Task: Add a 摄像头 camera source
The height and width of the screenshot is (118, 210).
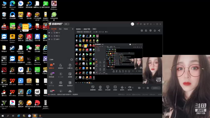Action: 100,88
